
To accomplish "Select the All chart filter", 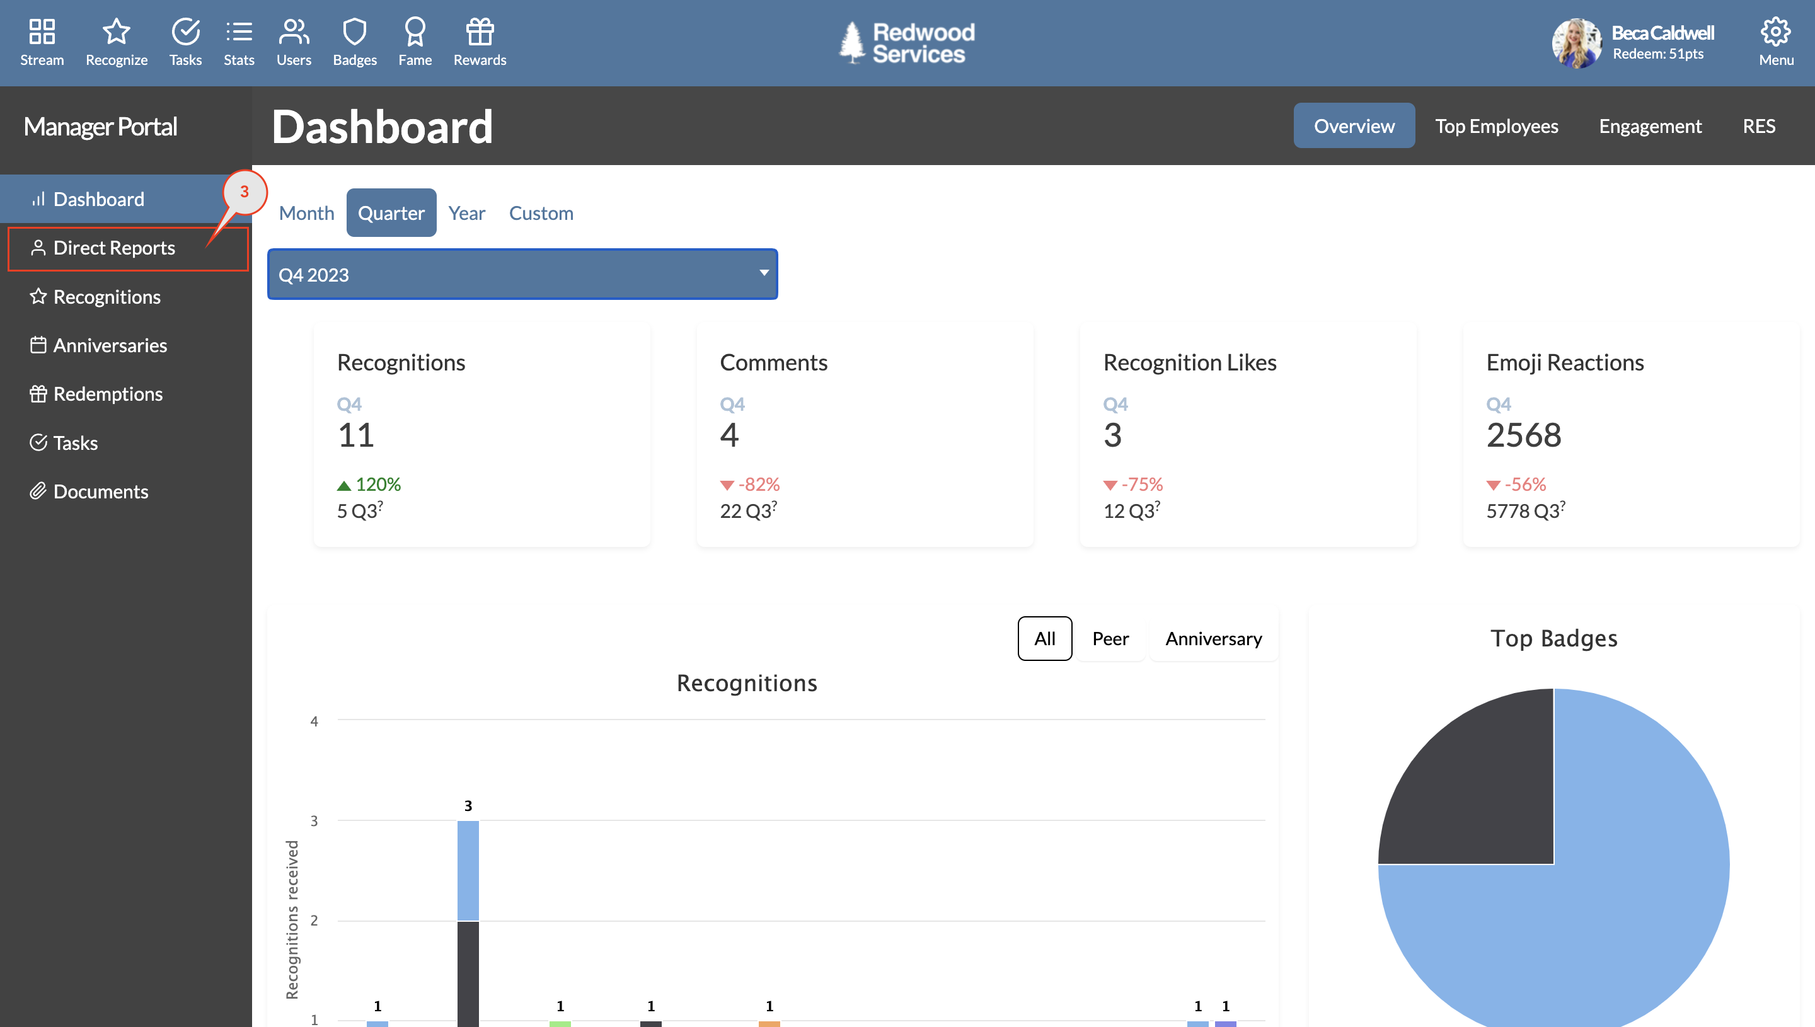I will click(x=1045, y=638).
